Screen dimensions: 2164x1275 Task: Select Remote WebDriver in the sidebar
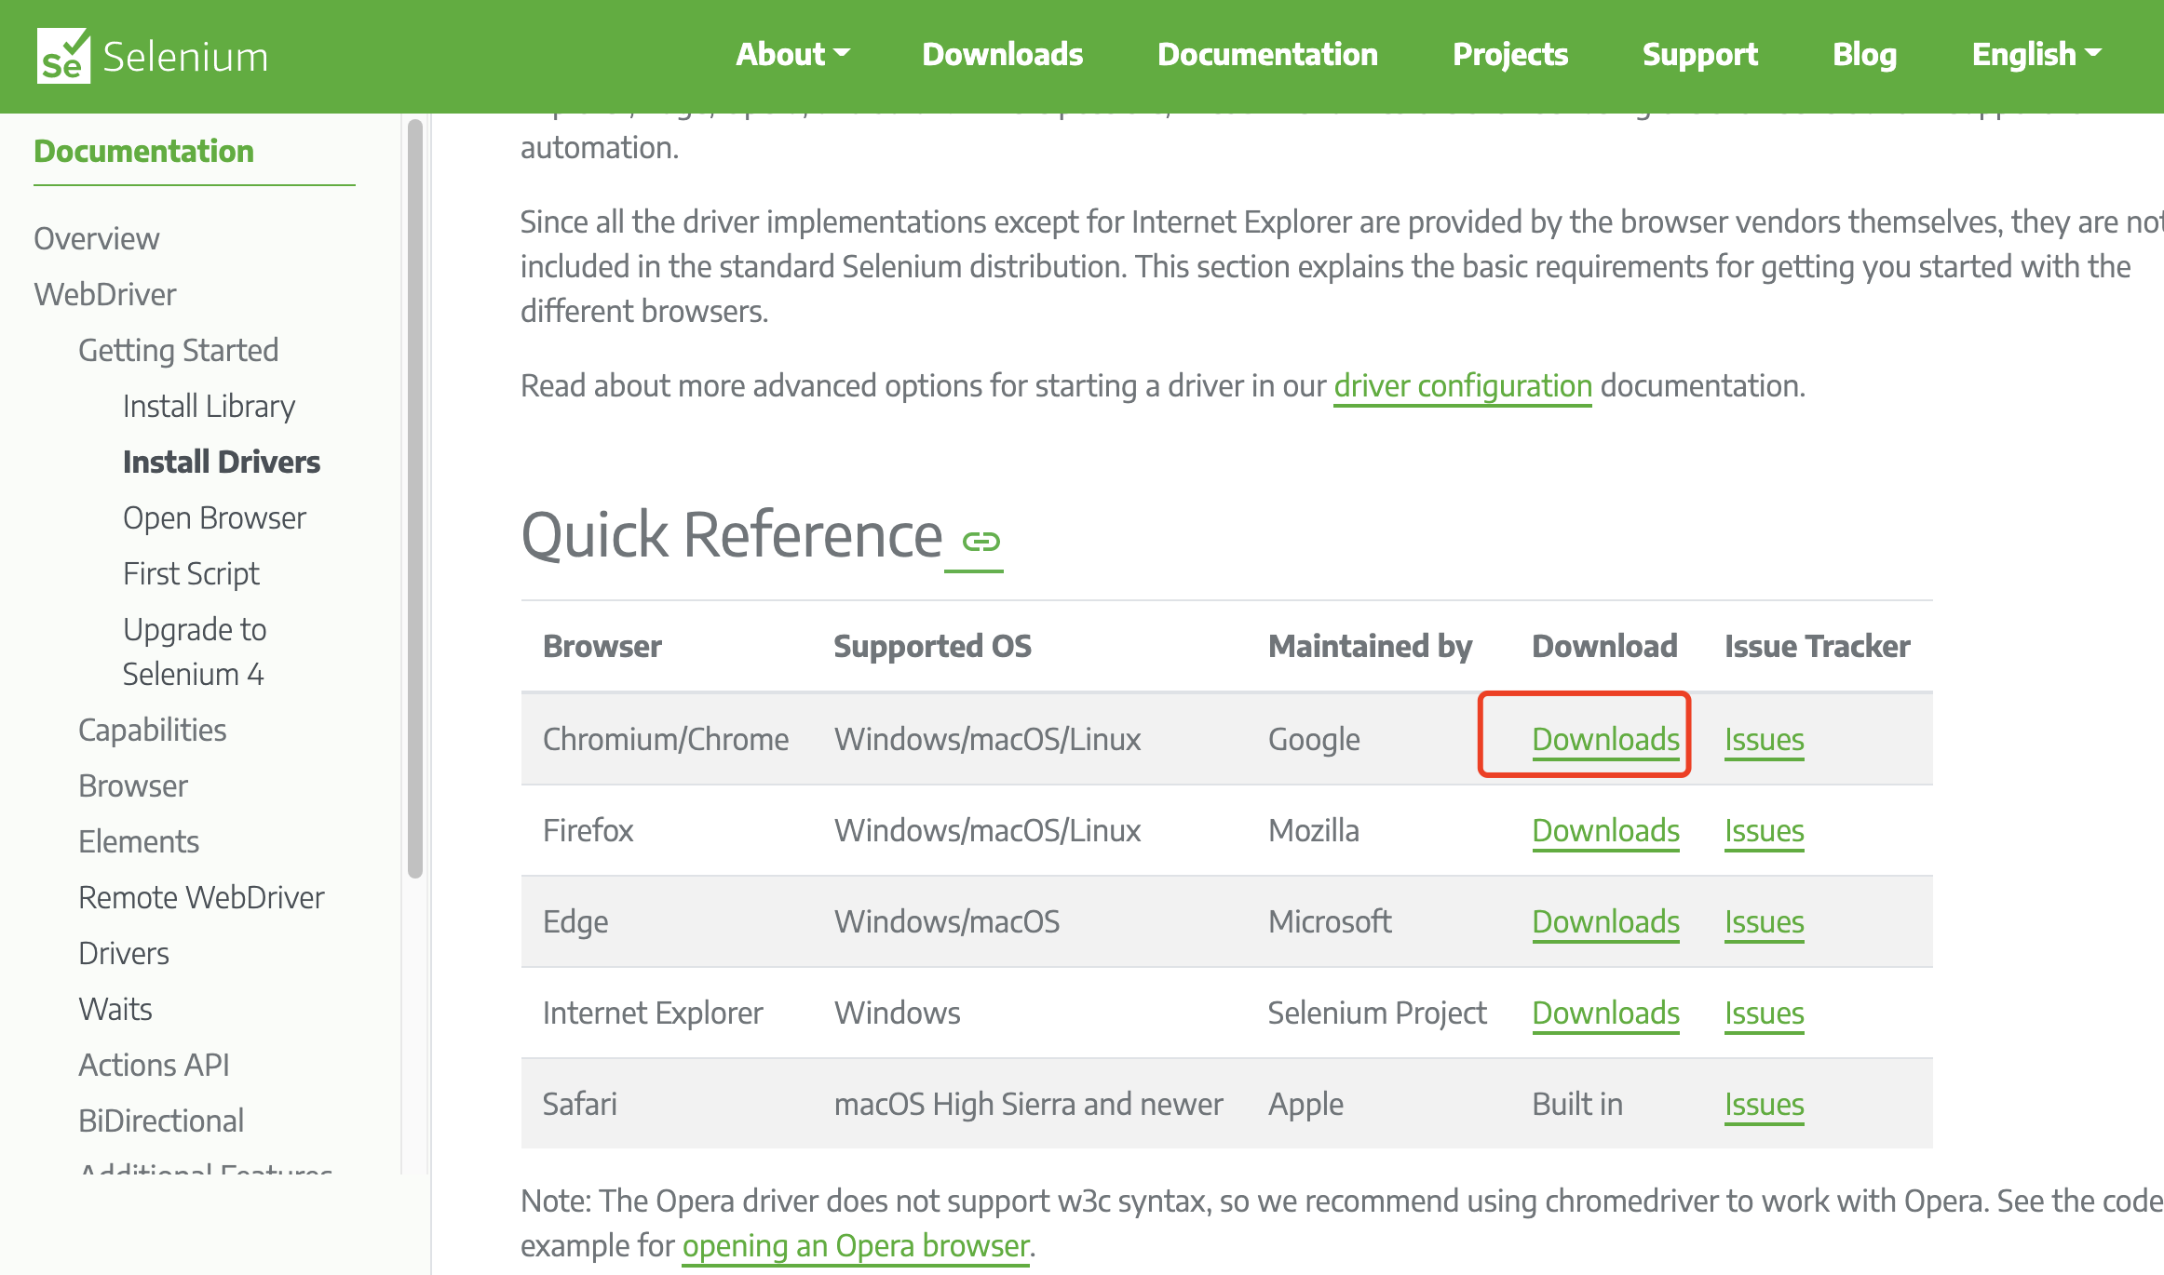(x=201, y=897)
